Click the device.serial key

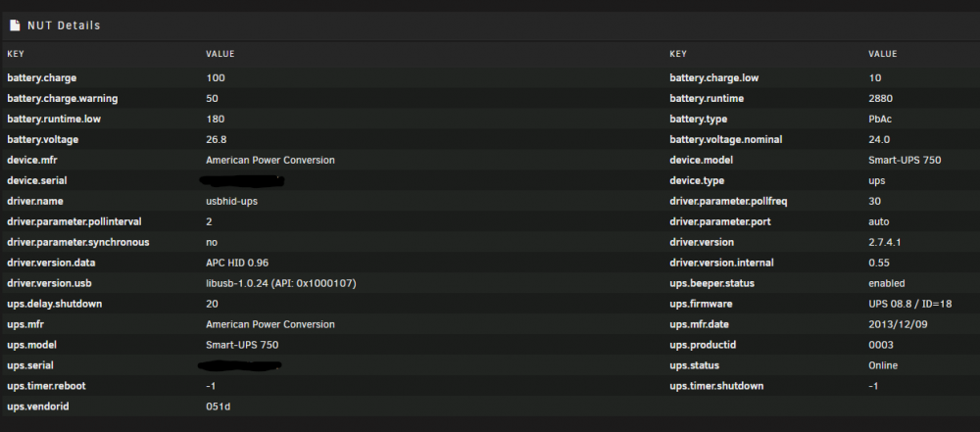click(x=37, y=180)
